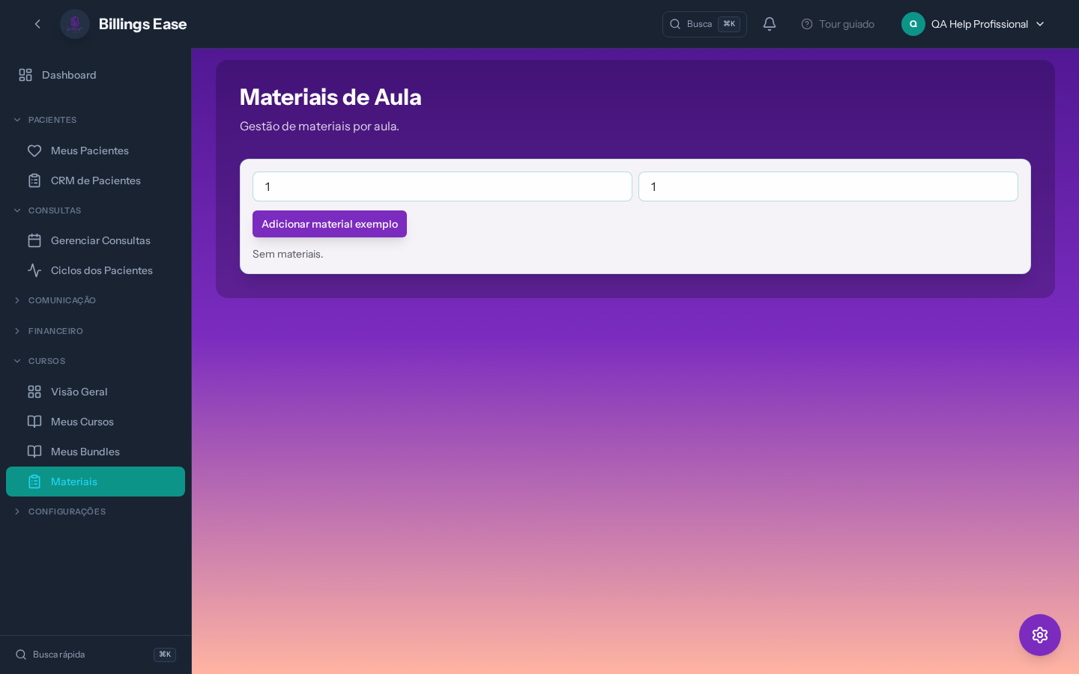Image resolution: width=1079 pixels, height=674 pixels.
Task: Click the heart icon for Meus Pacientes
Action: click(x=34, y=151)
